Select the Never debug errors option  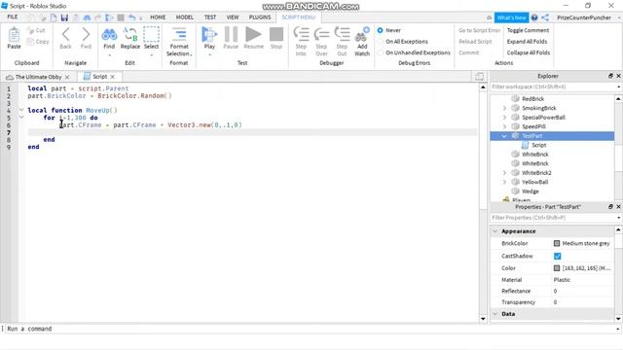[x=381, y=30]
